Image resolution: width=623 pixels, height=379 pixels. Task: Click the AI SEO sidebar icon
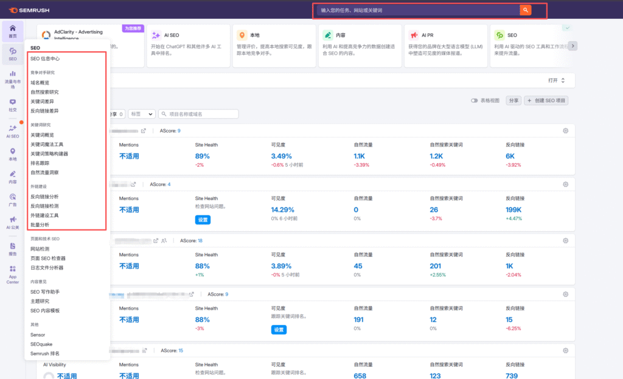(x=13, y=131)
